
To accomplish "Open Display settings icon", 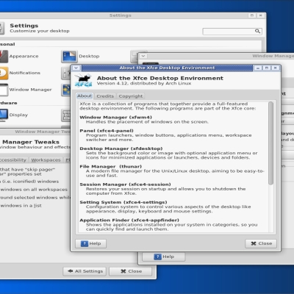I will pyautogui.click(x=4, y=115).
